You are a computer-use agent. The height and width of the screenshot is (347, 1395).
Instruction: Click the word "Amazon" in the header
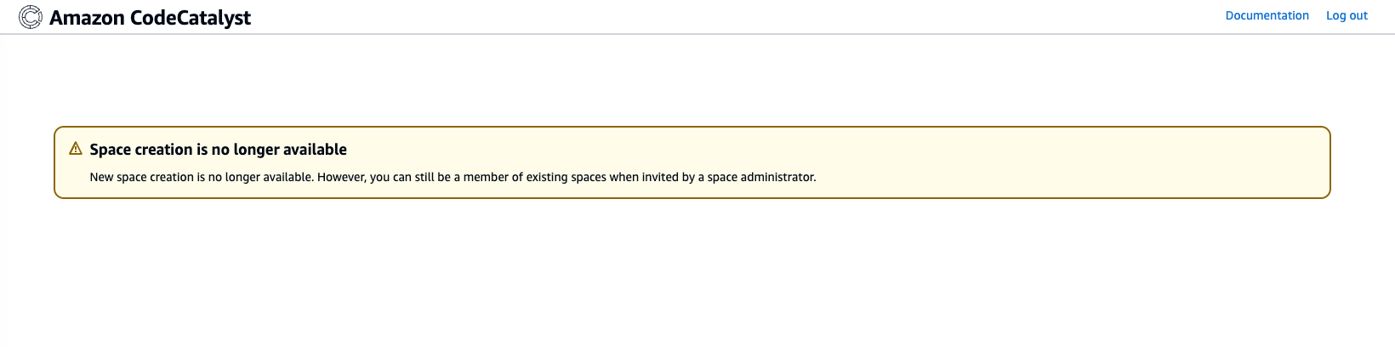click(87, 18)
